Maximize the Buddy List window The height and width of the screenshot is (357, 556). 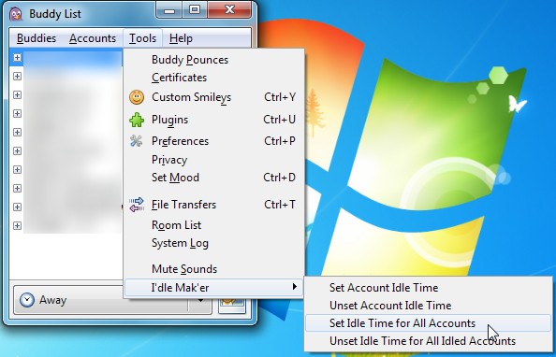(x=195, y=9)
